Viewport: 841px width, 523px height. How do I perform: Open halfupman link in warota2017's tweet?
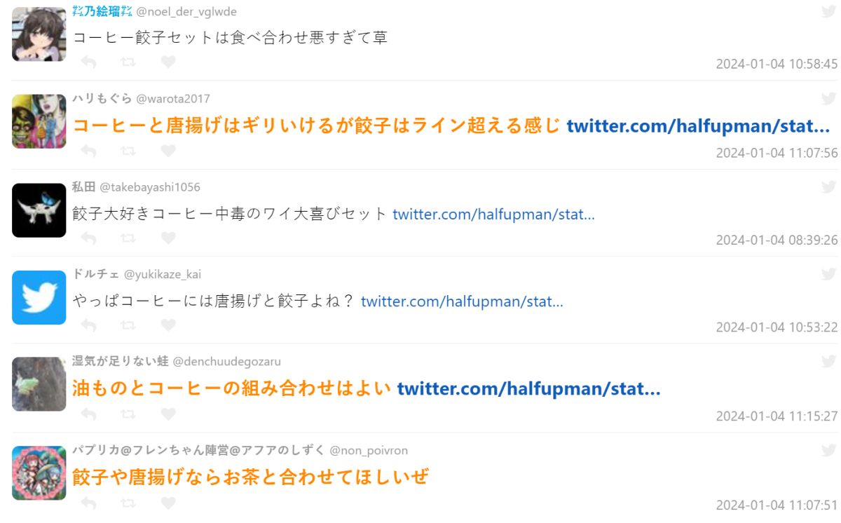698,126
